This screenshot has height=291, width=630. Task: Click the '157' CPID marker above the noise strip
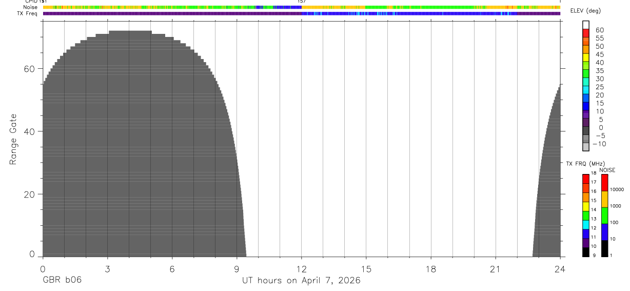[302, 2]
